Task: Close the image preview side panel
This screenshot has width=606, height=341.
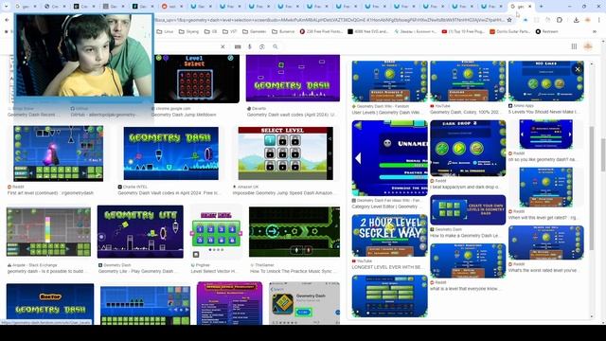Action: click(578, 69)
